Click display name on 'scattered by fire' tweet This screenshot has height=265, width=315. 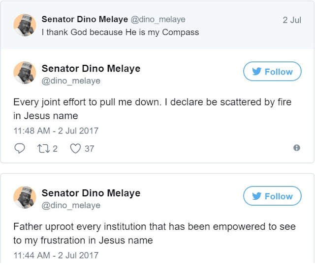point(91,69)
